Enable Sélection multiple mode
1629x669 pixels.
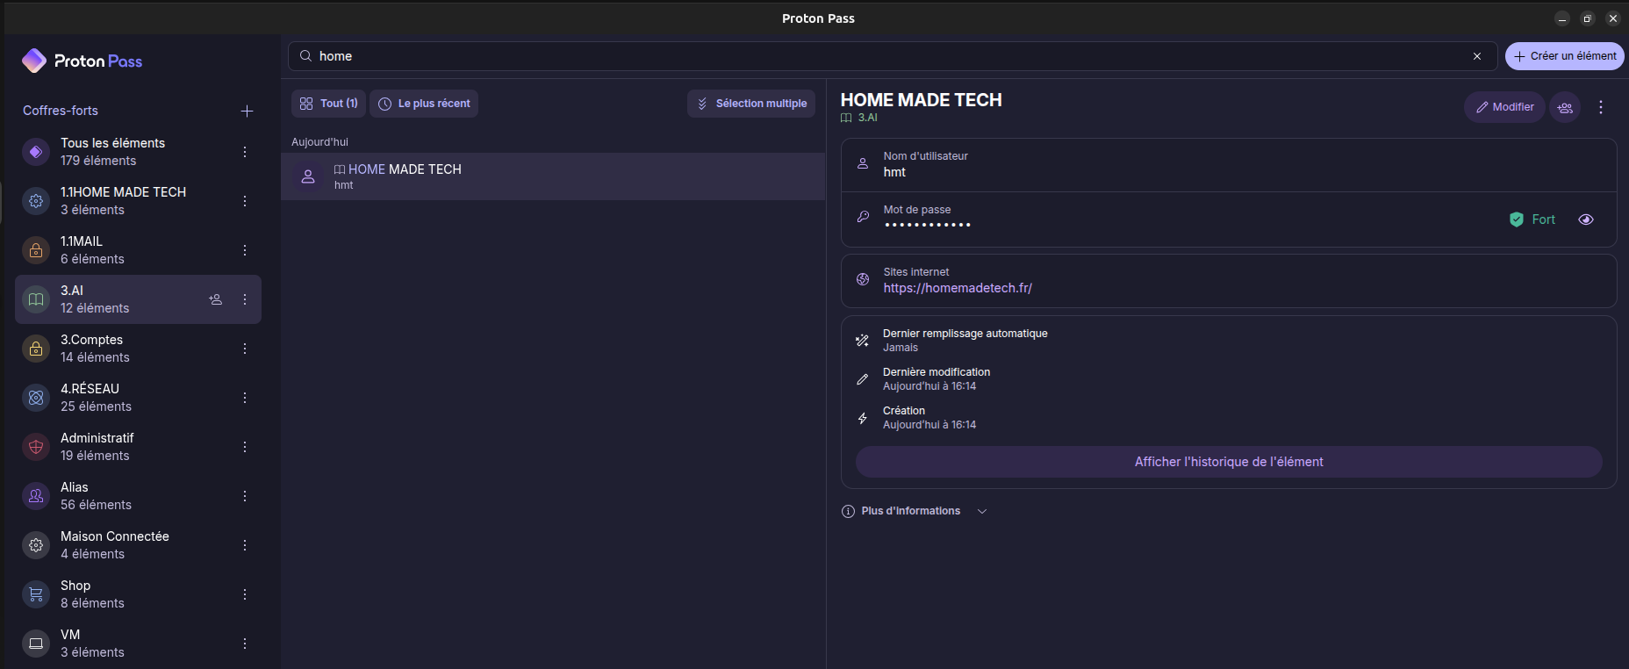coord(751,104)
